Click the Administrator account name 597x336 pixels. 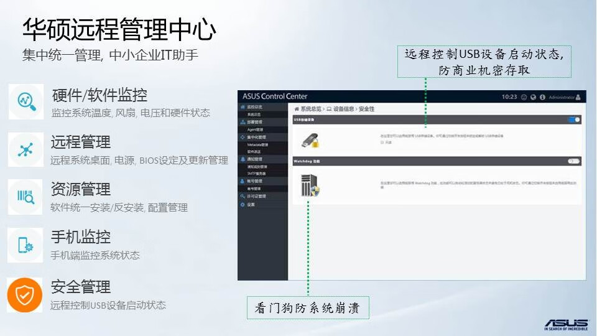[562, 97]
